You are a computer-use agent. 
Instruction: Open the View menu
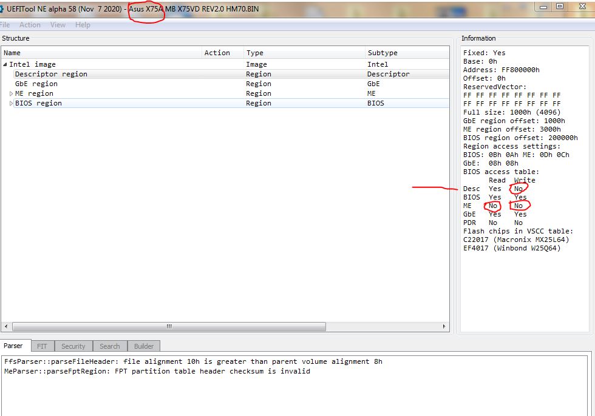pos(58,25)
